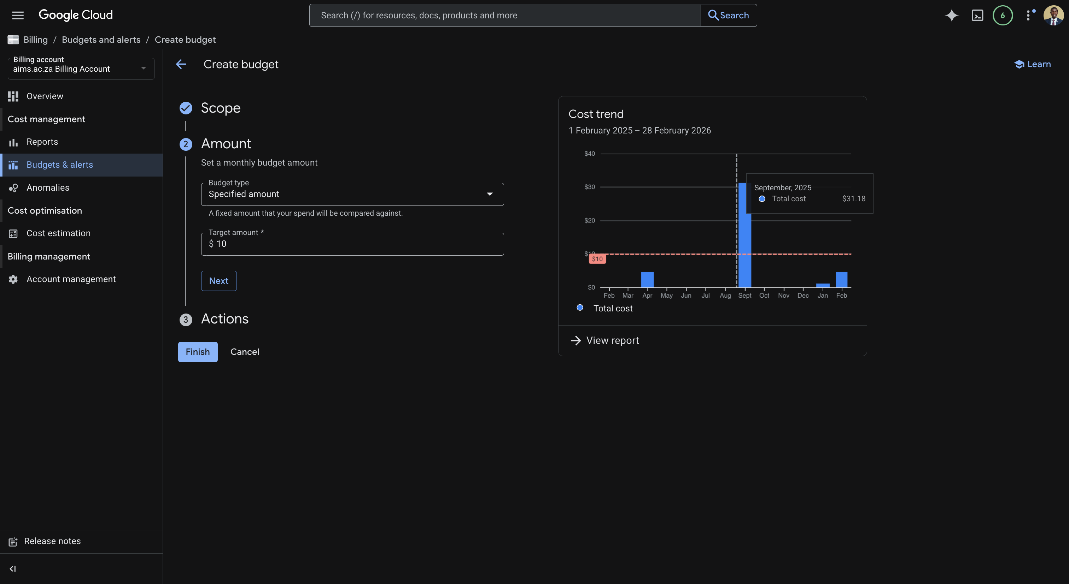1069x584 pixels.
Task: Open the navigation hamburger menu
Action: (x=17, y=15)
